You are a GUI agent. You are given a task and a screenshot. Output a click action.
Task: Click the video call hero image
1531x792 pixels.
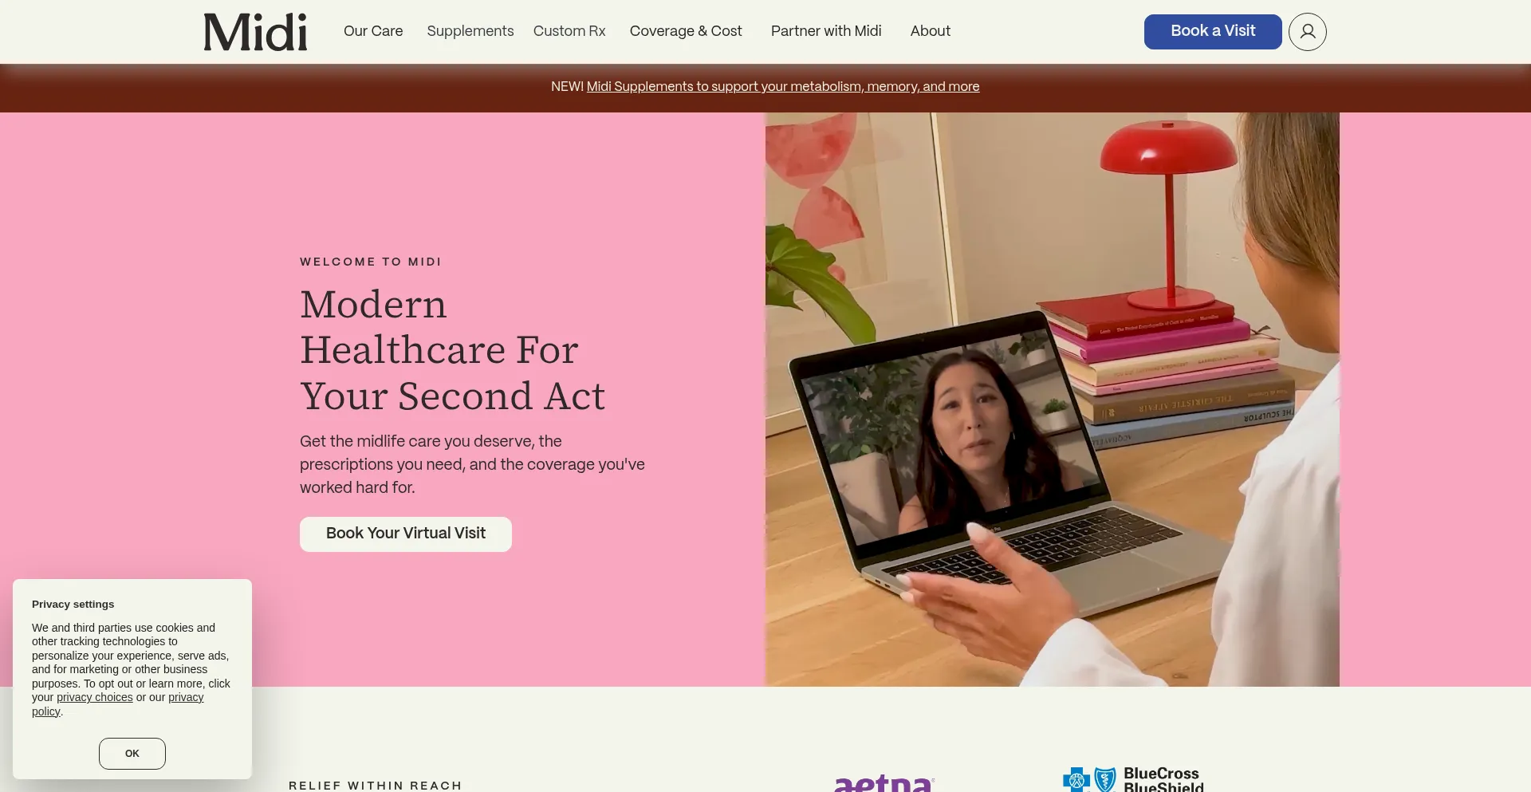pos(1053,400)
